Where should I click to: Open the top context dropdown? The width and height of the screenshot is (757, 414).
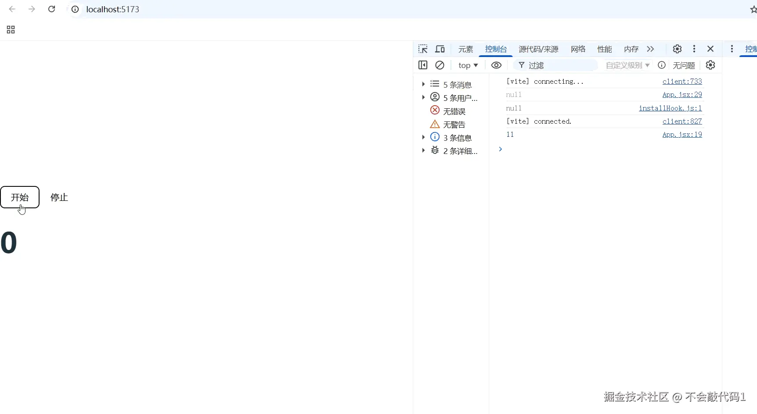(x=468, y=65)
